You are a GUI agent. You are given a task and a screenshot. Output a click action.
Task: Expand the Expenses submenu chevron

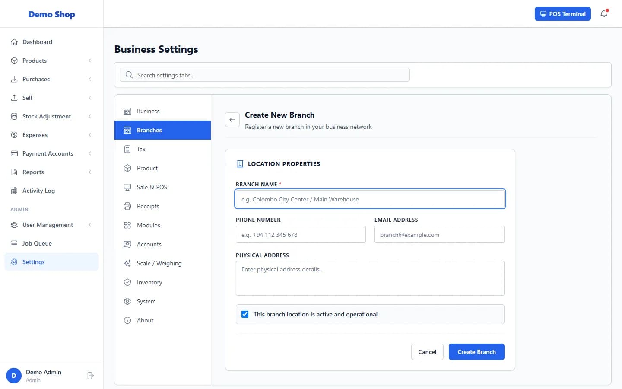click(90, 135)
